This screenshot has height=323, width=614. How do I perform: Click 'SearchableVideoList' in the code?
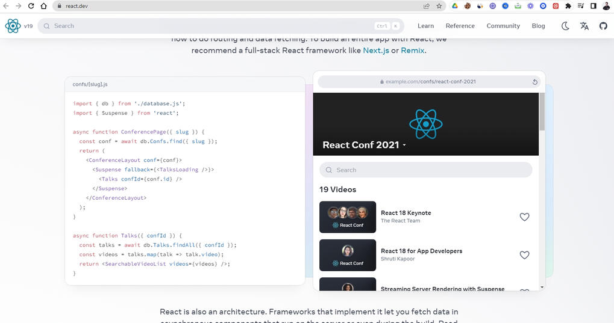pyautogui.click(x=136, y=264)
